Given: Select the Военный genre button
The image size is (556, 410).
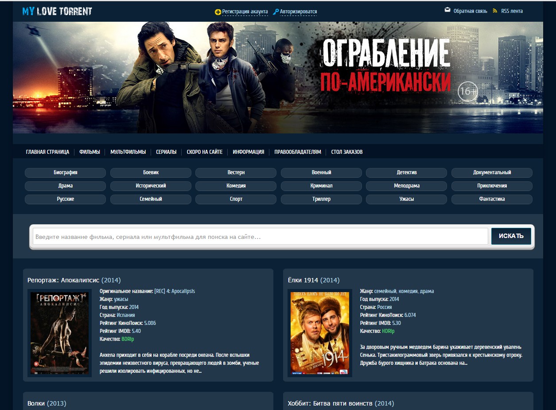Looking at the screenshot, I should pyautogui.click(x=321, y=172).
